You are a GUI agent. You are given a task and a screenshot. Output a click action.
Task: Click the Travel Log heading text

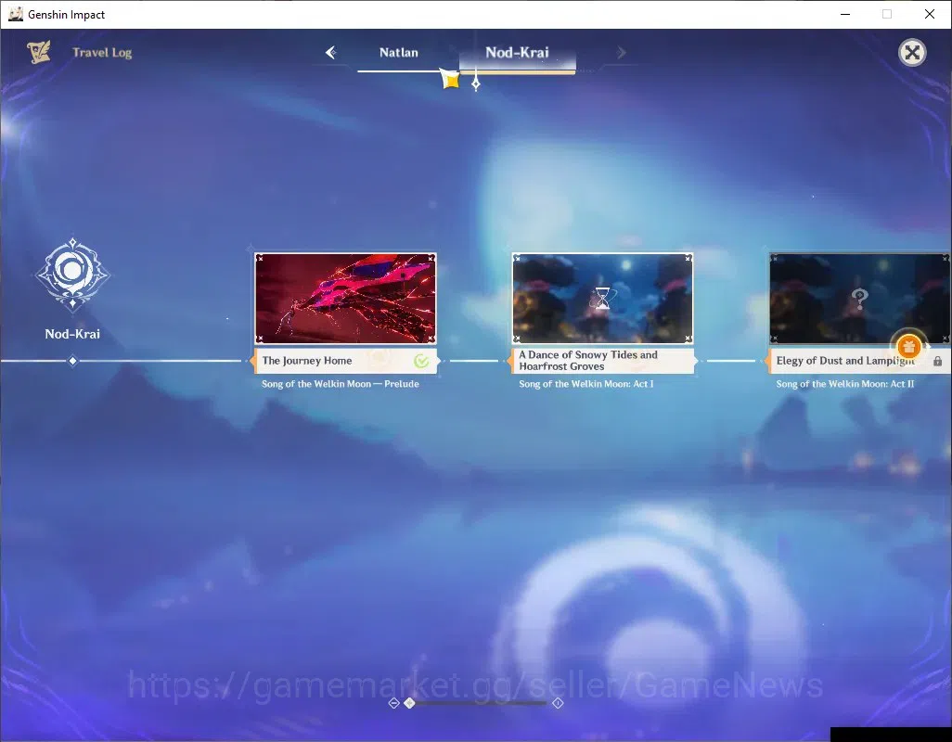coord(102,53)
